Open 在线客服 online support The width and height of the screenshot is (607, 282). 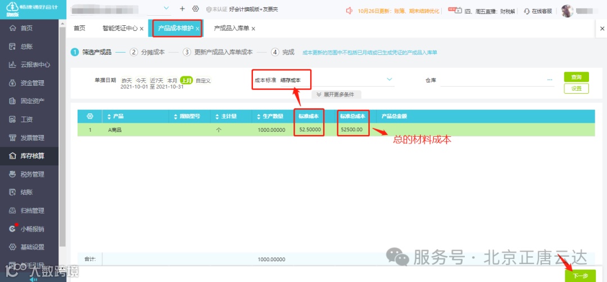point(538,11)
